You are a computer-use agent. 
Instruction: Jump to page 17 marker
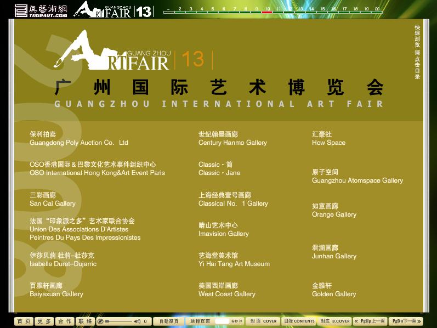(344, 10)
